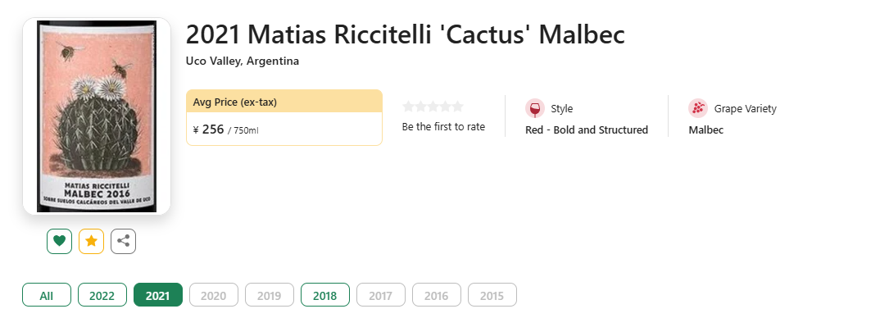This screenshot has width=880, height=318.
Task: Switch to the 2018 vintage
Action: tap(325, 295)
